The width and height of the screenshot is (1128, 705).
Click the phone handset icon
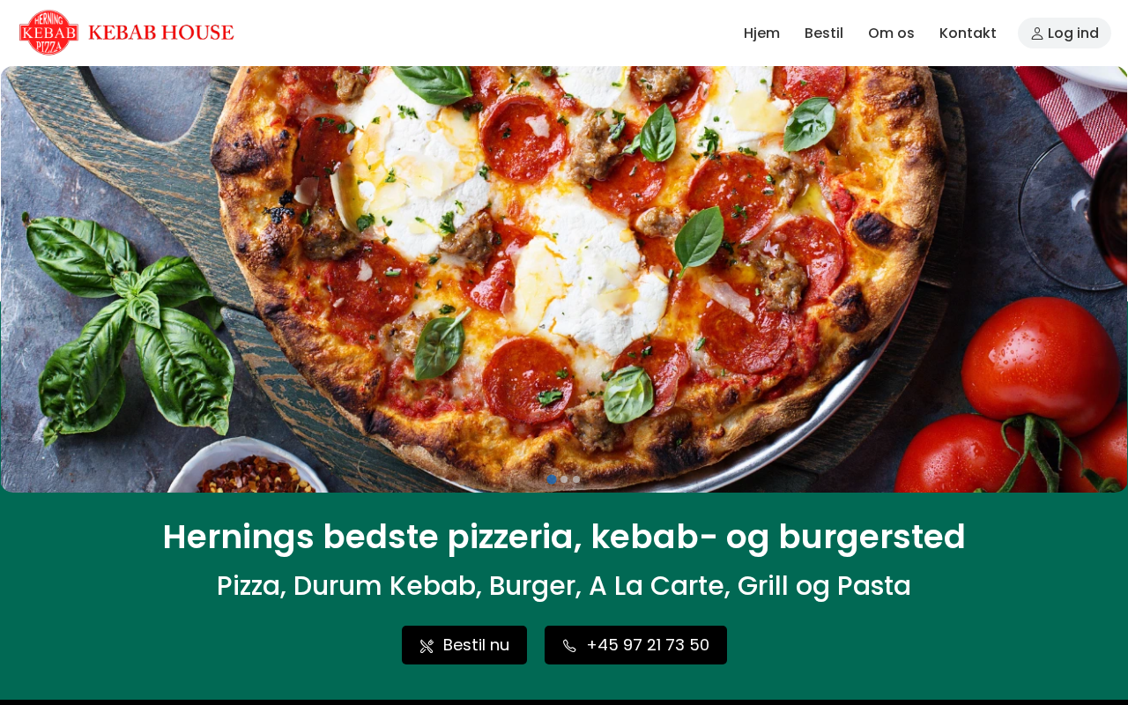pyautogui.click(x=569, y=646)
